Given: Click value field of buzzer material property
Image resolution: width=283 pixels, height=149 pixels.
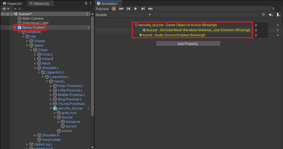Looking at the screenshot, I should point(261,30).
